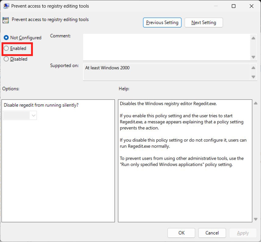Click the Supported on scroll-up arrow
Viewport: 261px width, 242px height.
click(253, 68)
